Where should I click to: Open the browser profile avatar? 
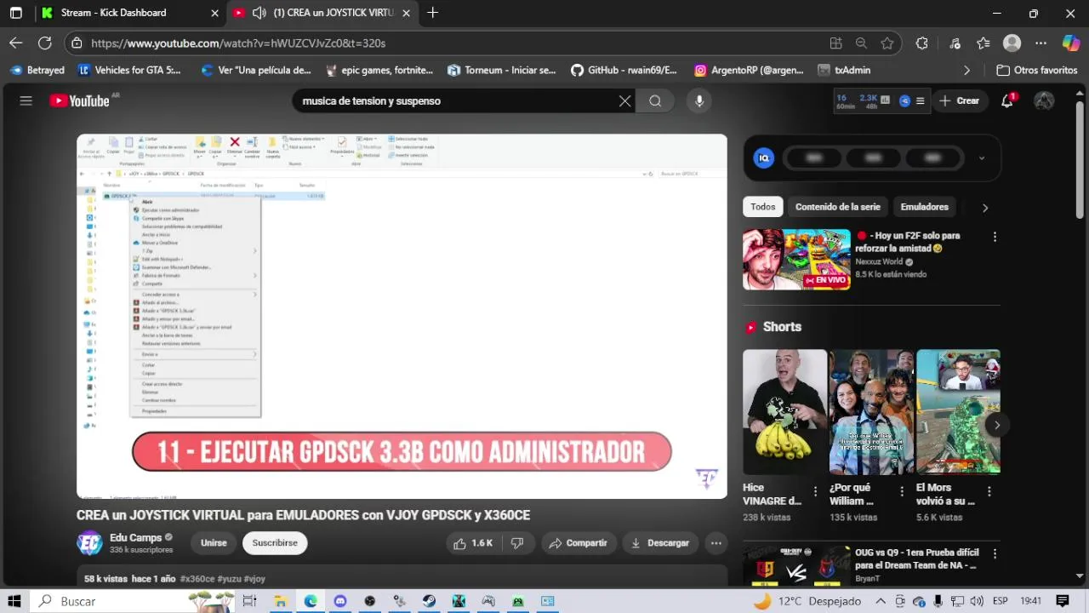click(x=1012, y=43)
